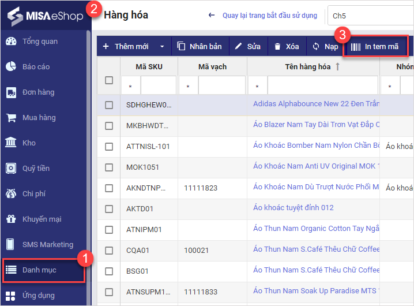414x306 pixels.
Task: Select Khuyến mại in the sidebar
Action: [x=42, y=219]
